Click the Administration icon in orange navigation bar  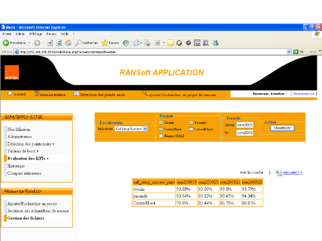(x=36, y=94)
